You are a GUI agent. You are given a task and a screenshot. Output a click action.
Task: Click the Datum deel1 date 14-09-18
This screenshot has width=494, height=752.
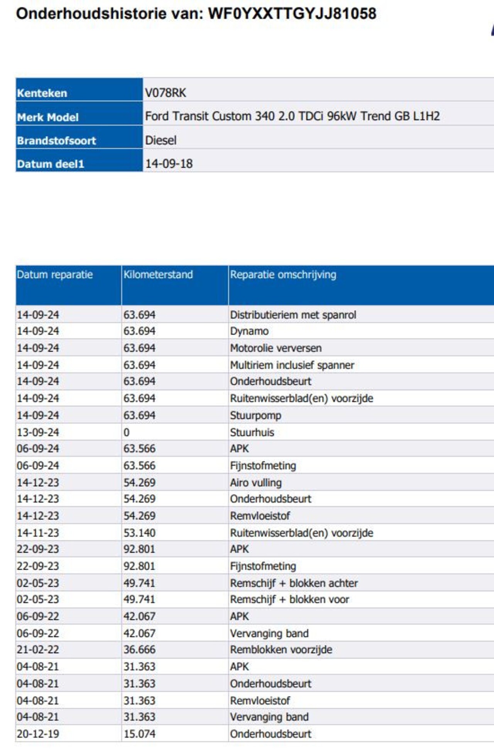[x=169, y=164]
